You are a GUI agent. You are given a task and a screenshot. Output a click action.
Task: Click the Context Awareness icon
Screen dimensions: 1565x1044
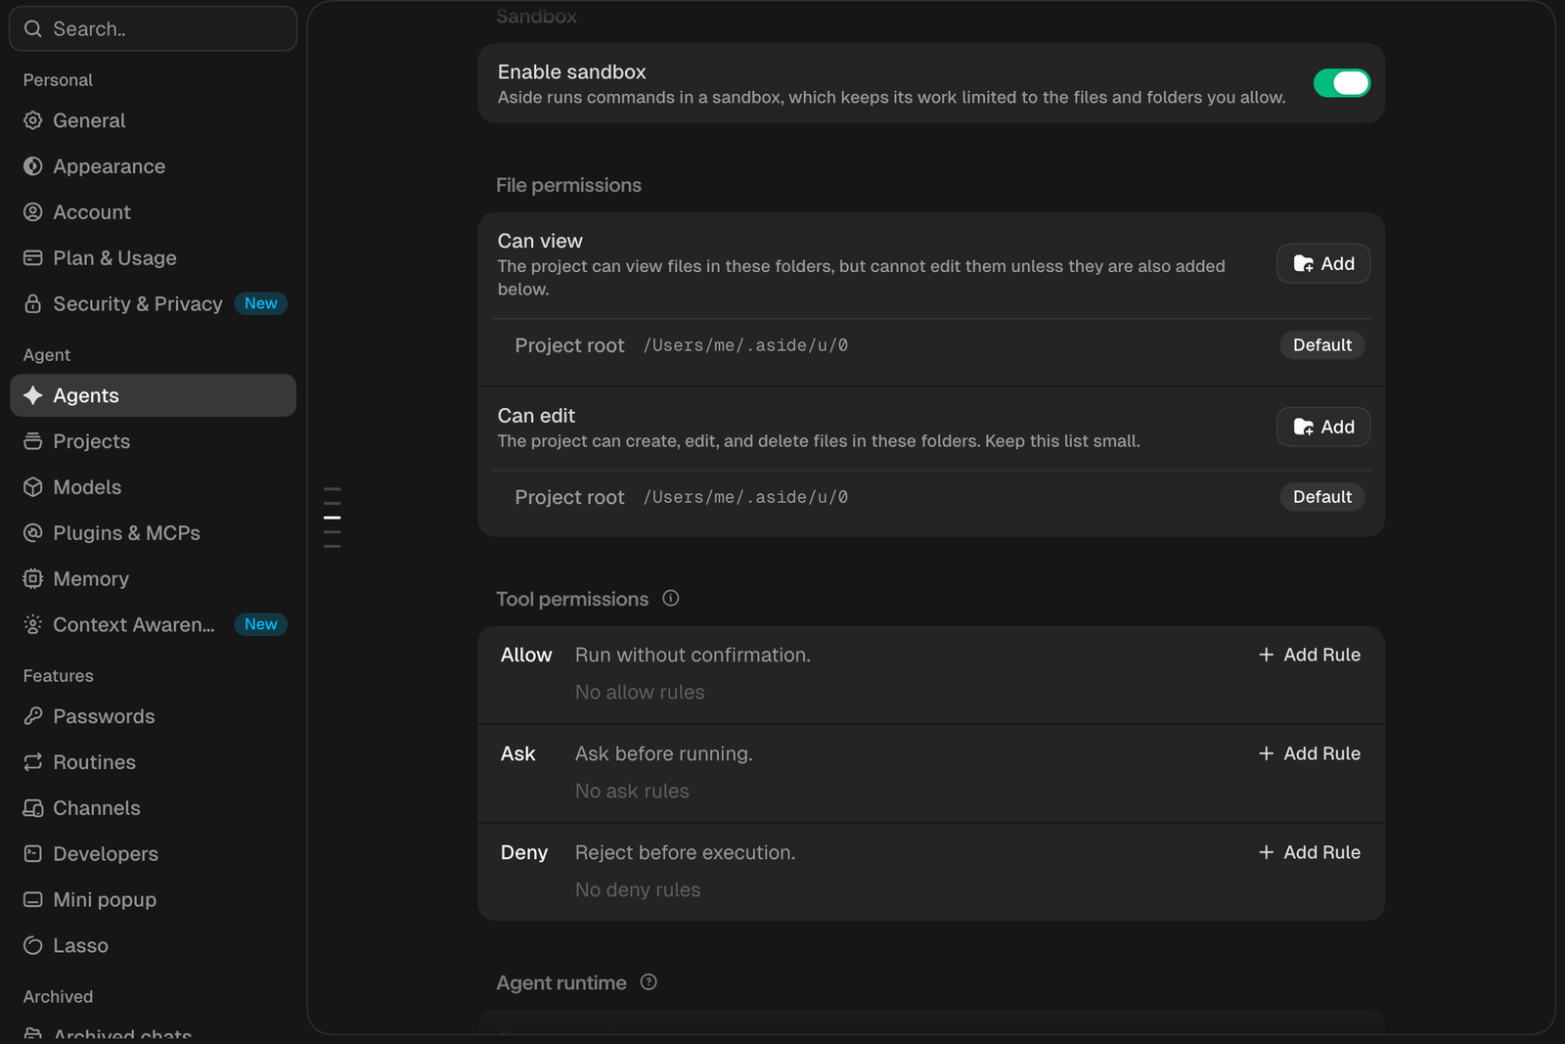coord(33,624)
